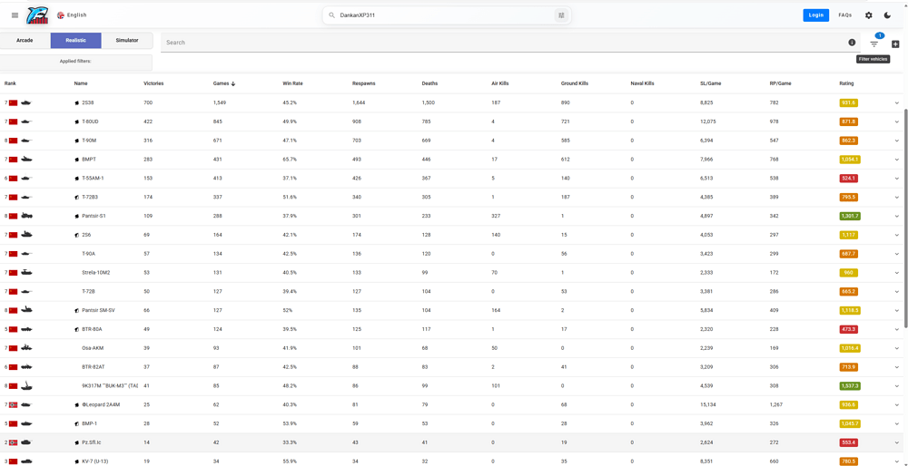Sort by SL/Game column header

pyautogui.click(x=711, y=83)
